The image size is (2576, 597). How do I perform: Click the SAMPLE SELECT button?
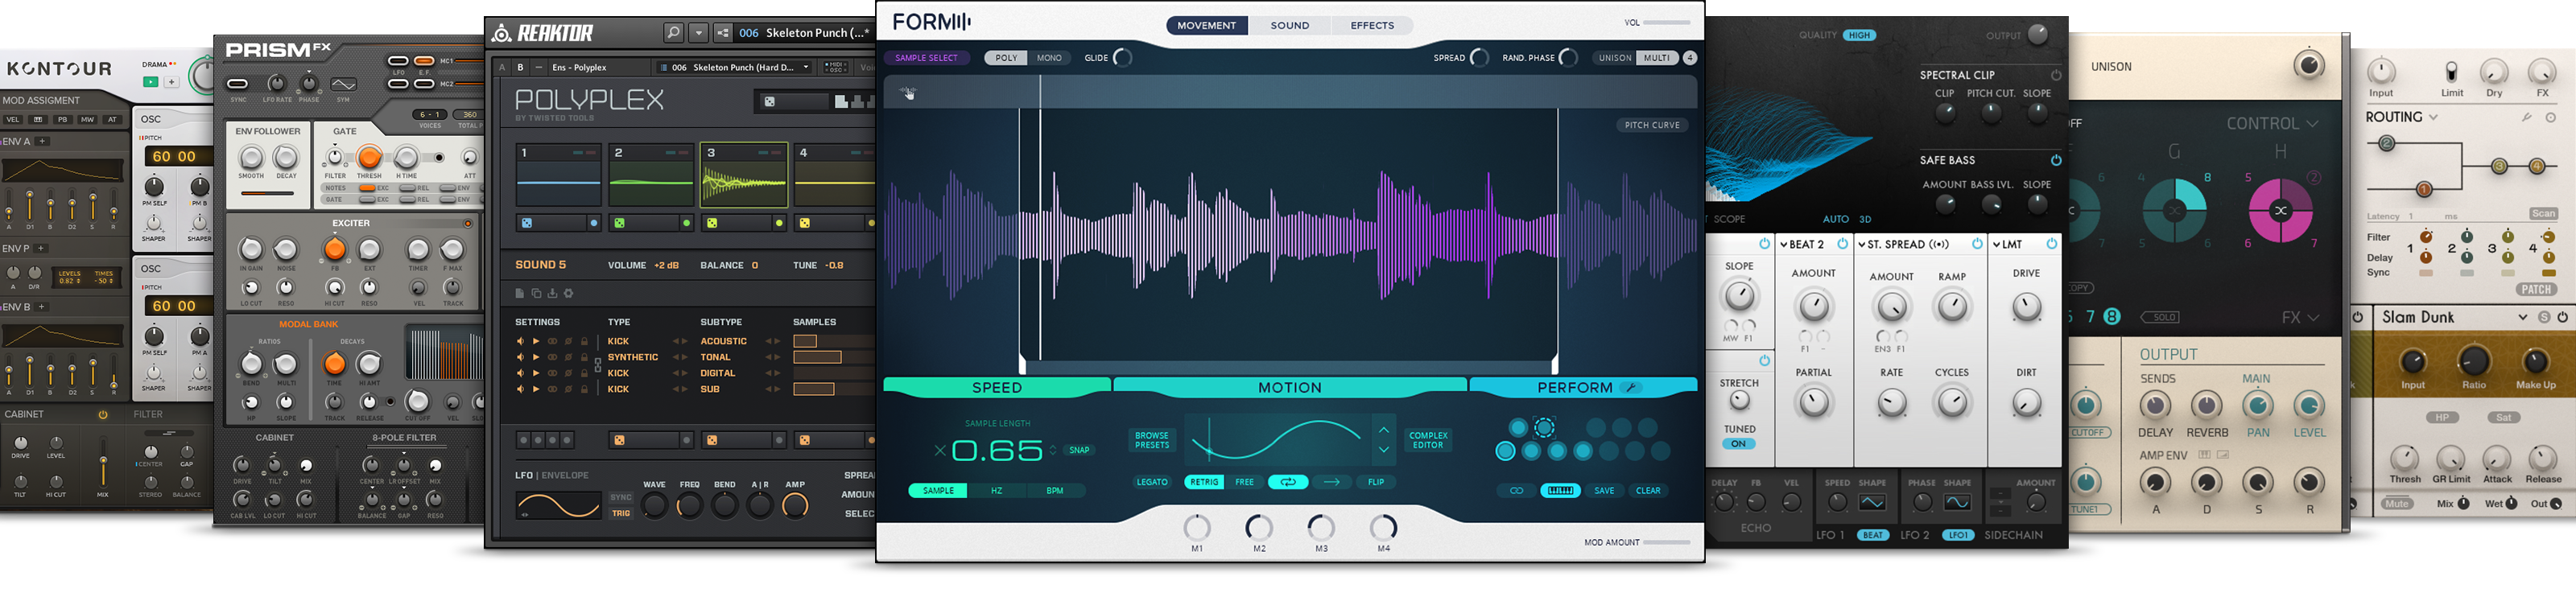(x=926, y=58)
